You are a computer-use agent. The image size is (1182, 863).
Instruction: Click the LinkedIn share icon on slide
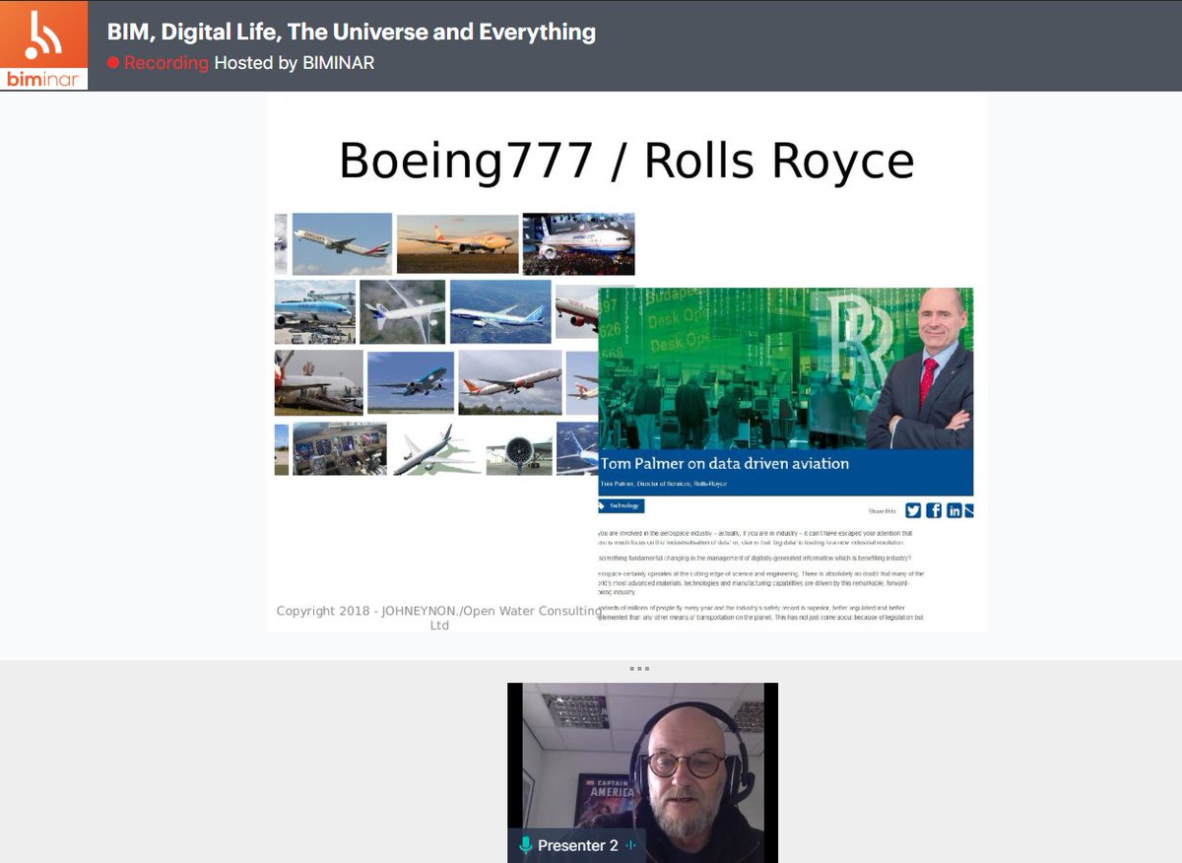(x=953, y=510)
